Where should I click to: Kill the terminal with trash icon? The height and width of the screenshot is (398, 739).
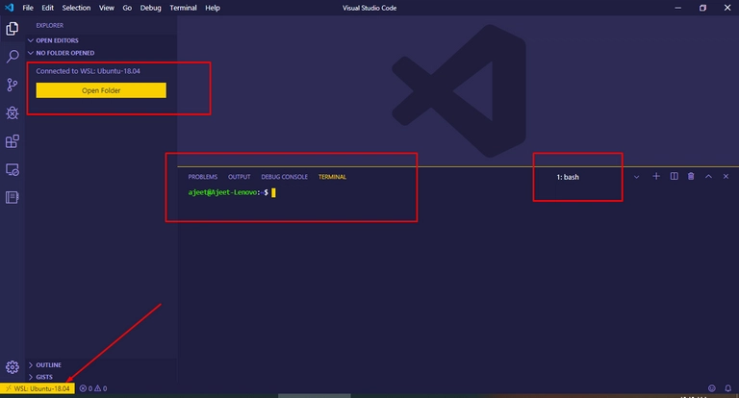[x=691, y=176]
